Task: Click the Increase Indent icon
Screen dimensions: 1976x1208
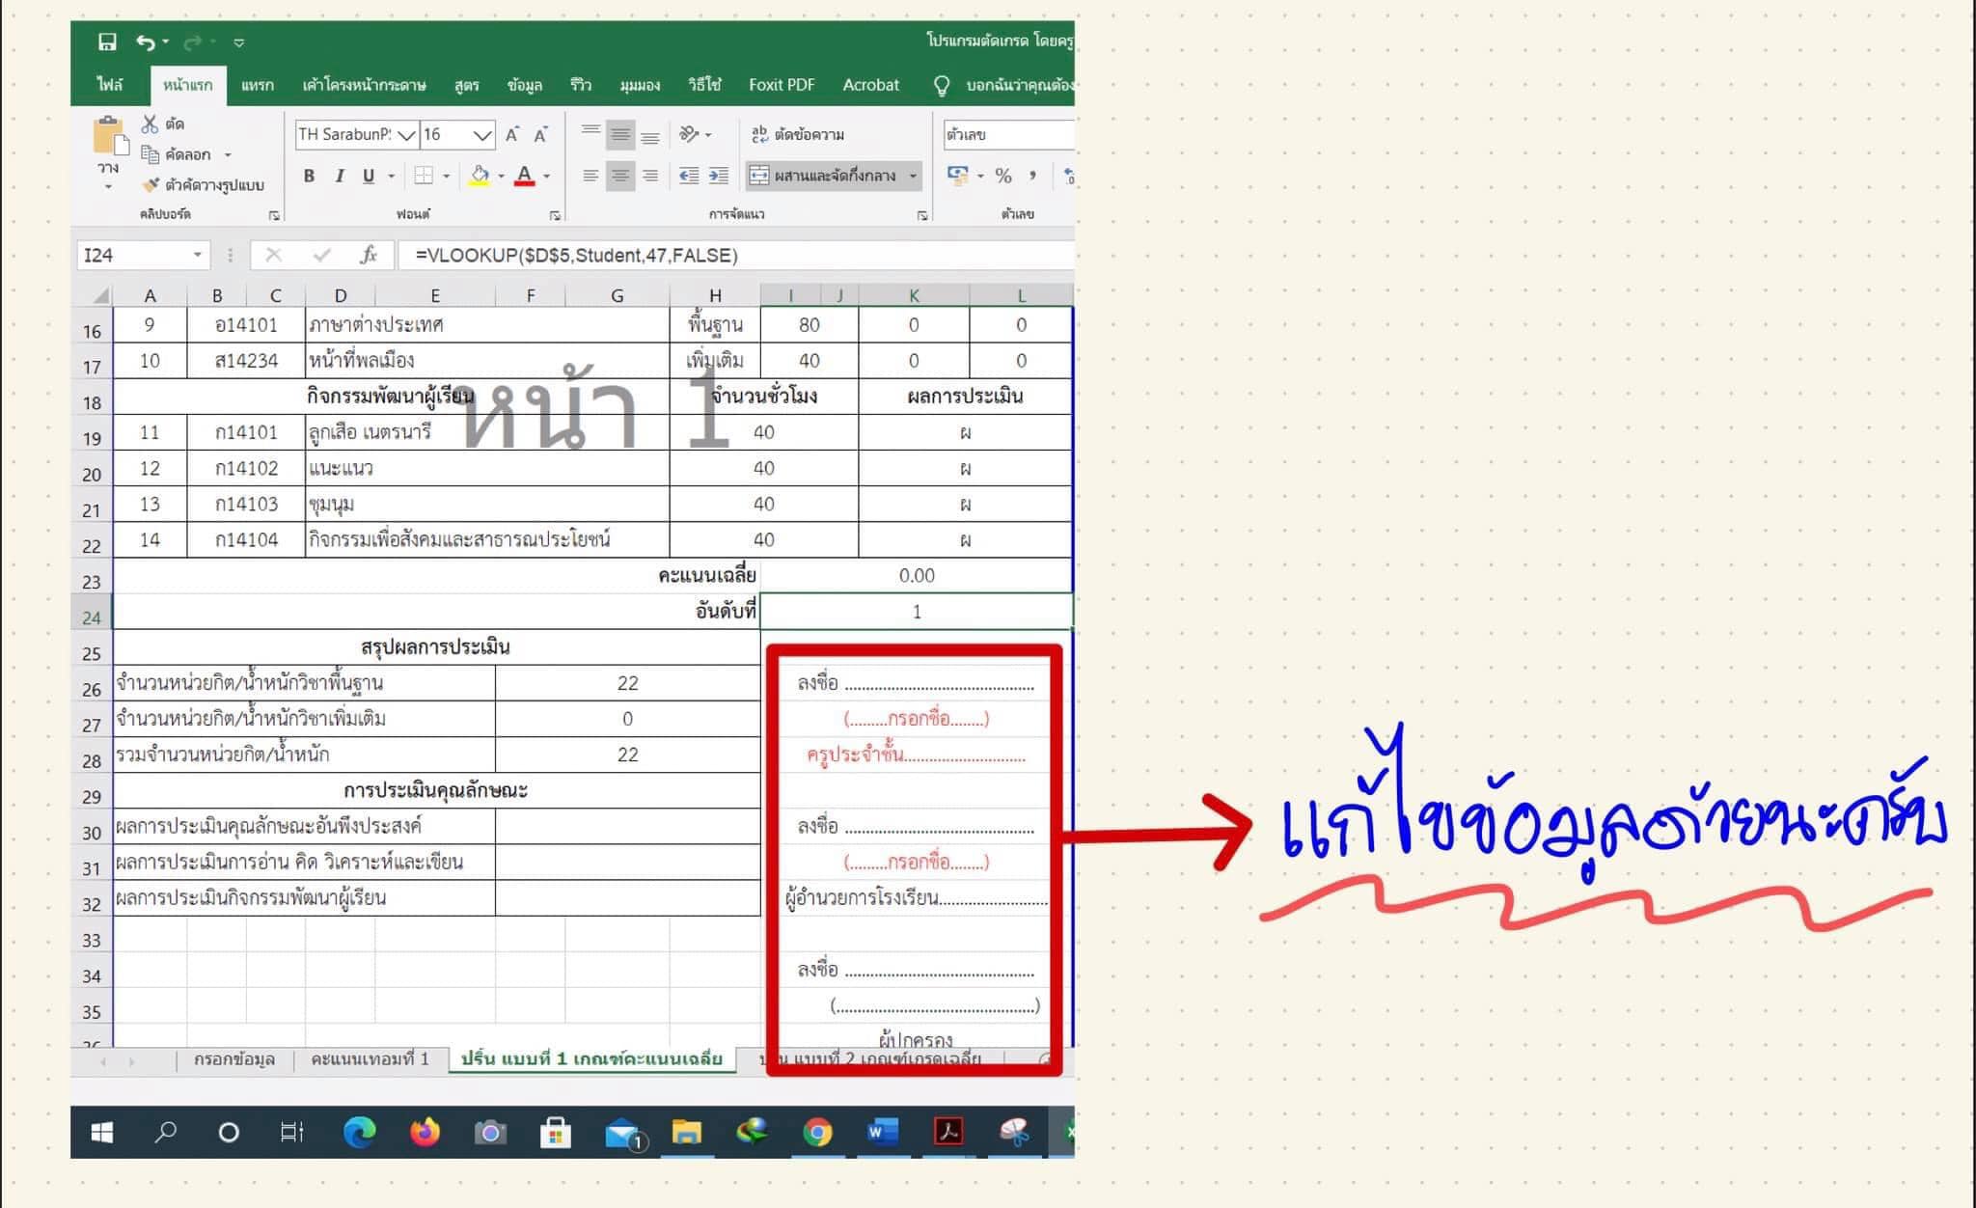Action: click(719, 176)
